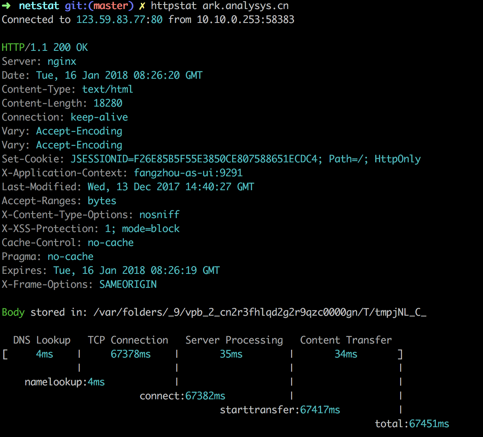Screen dimensions: 483x437
Task: Click the Content Transfer time 34ms
Action: tap(346, 354)
